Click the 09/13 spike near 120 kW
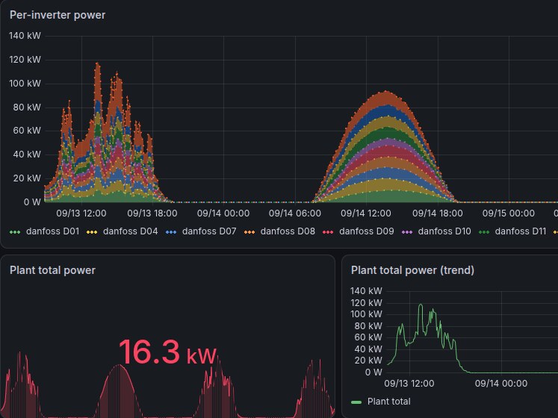Screen dimensions: 558x418 pyautogui.click(x=97, y=63)
